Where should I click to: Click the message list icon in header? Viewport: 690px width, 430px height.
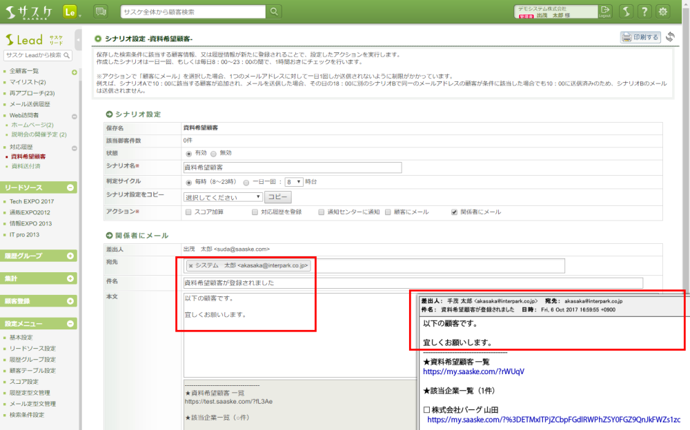101,11
